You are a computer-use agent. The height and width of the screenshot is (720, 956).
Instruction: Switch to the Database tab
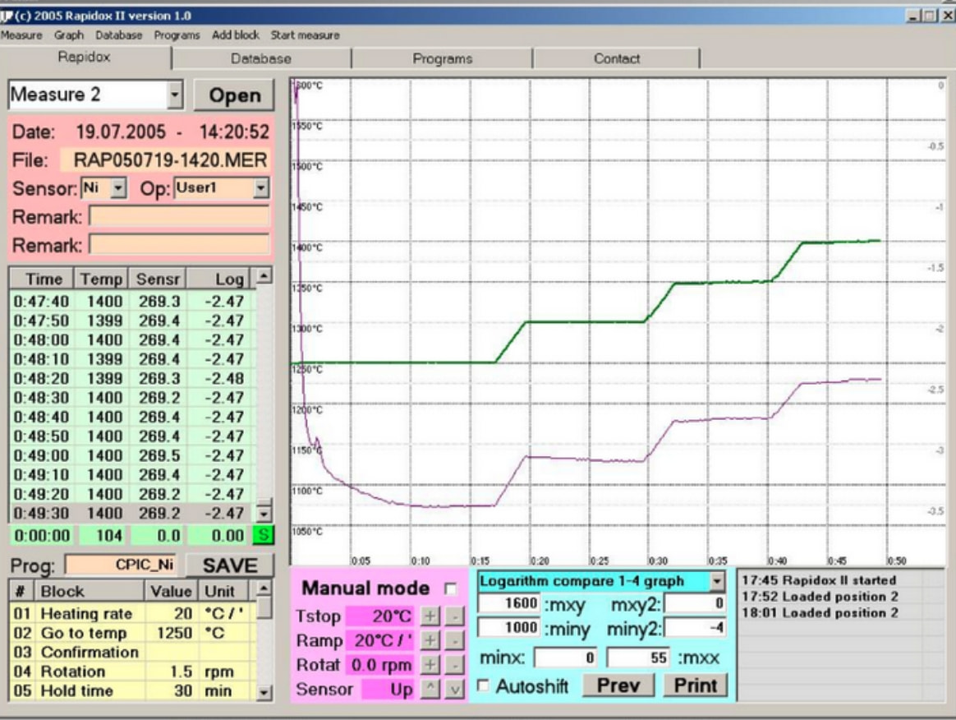click(x=260, y=58)
